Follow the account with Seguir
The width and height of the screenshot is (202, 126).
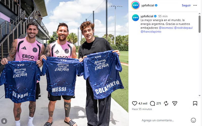pyautogui.click(x=186, y=5)
